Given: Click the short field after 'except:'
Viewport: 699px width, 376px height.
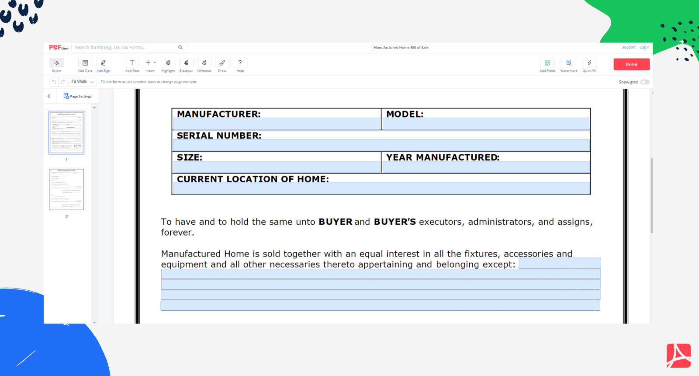Looking at the screenshot, I should coord(560,263).
